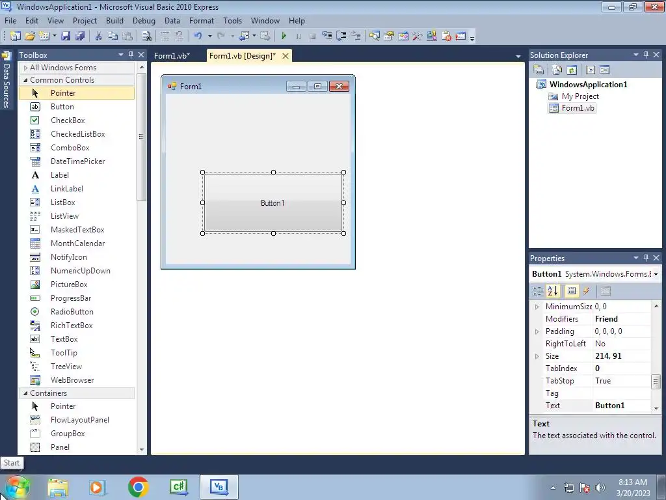Select DateTimePicker control in Toolbox

click(x=77, y=161)
